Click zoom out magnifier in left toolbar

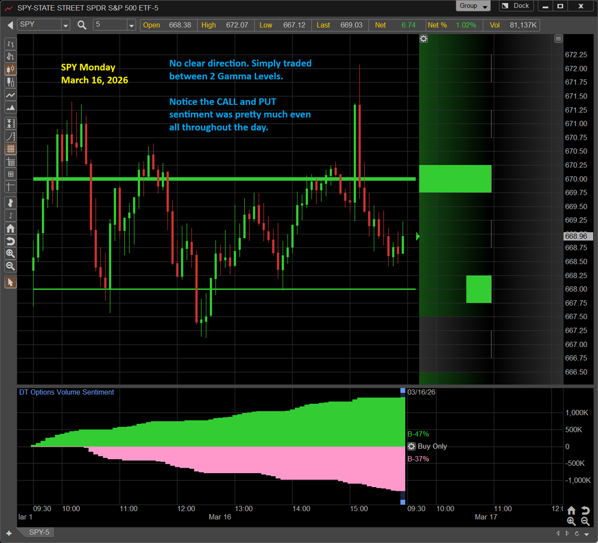10,266
